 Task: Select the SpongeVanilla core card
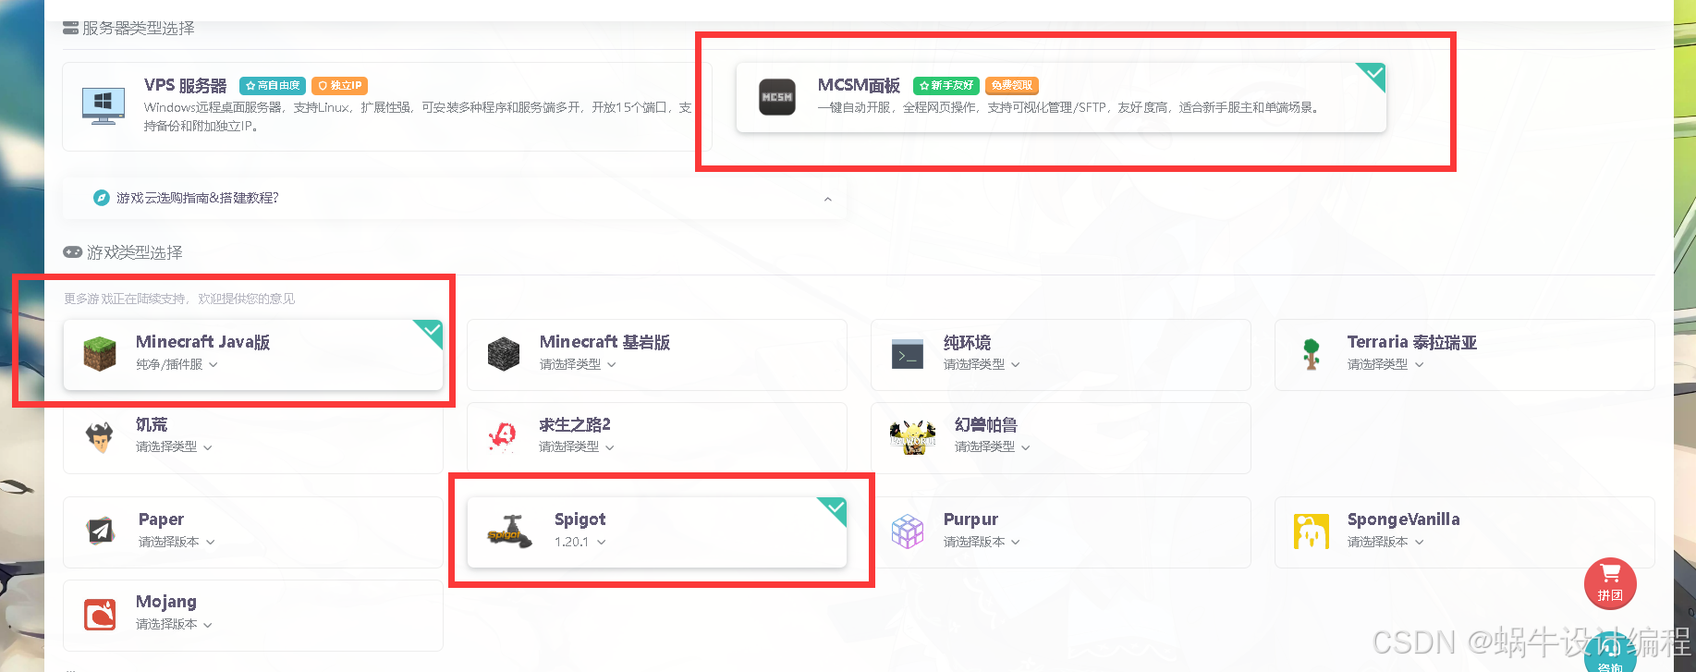click(1464, 532)
